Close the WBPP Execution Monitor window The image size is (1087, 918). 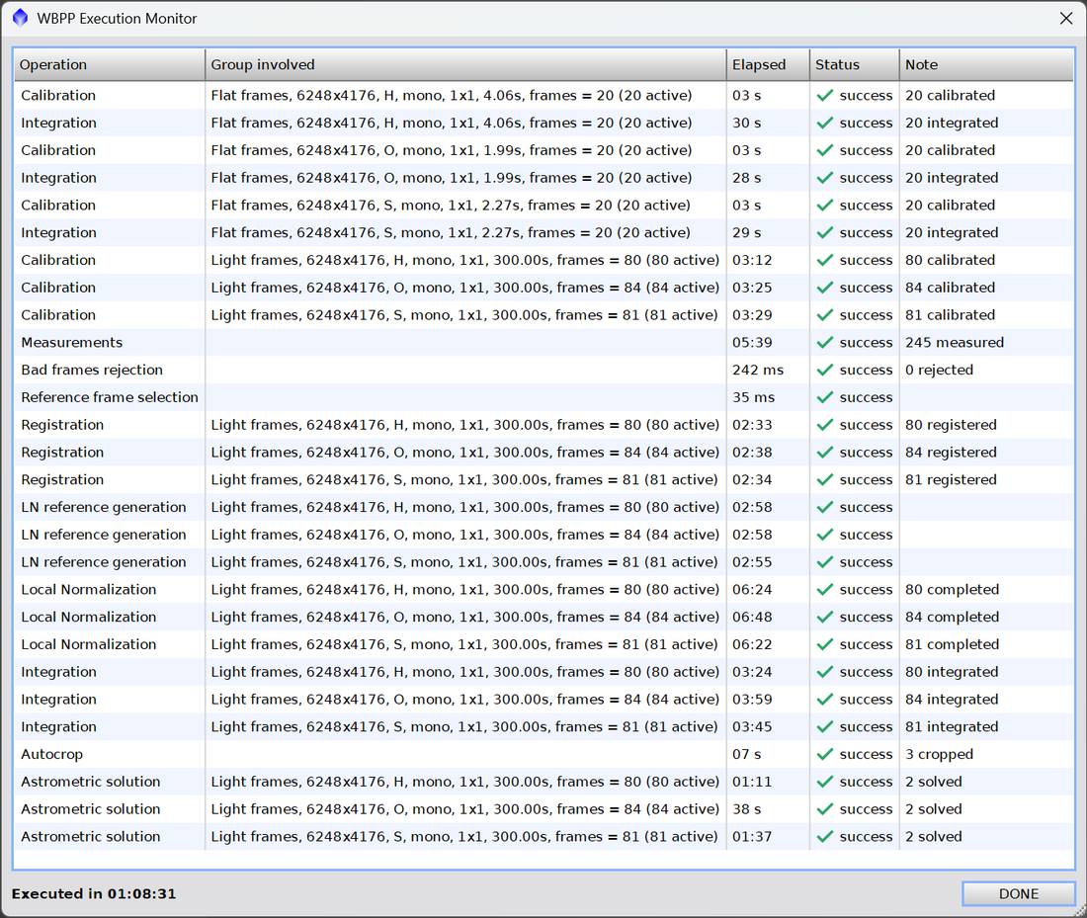click(x=1066, y=19)
